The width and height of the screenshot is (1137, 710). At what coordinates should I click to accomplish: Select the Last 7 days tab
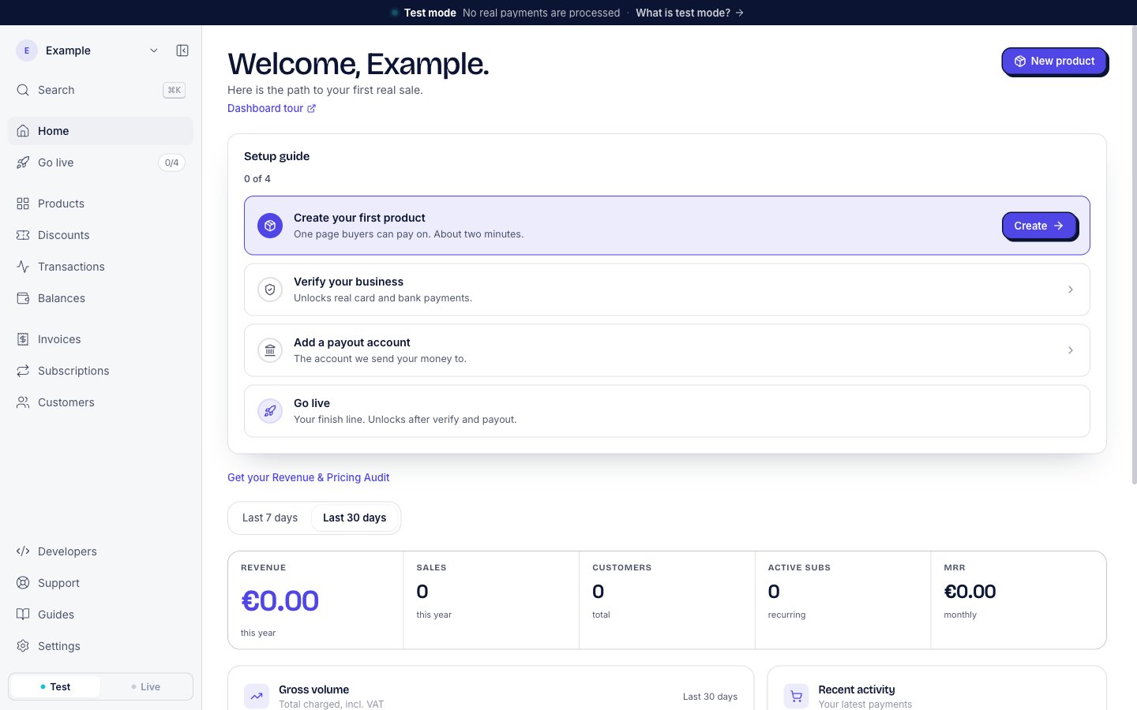click(x=270, y=518)
